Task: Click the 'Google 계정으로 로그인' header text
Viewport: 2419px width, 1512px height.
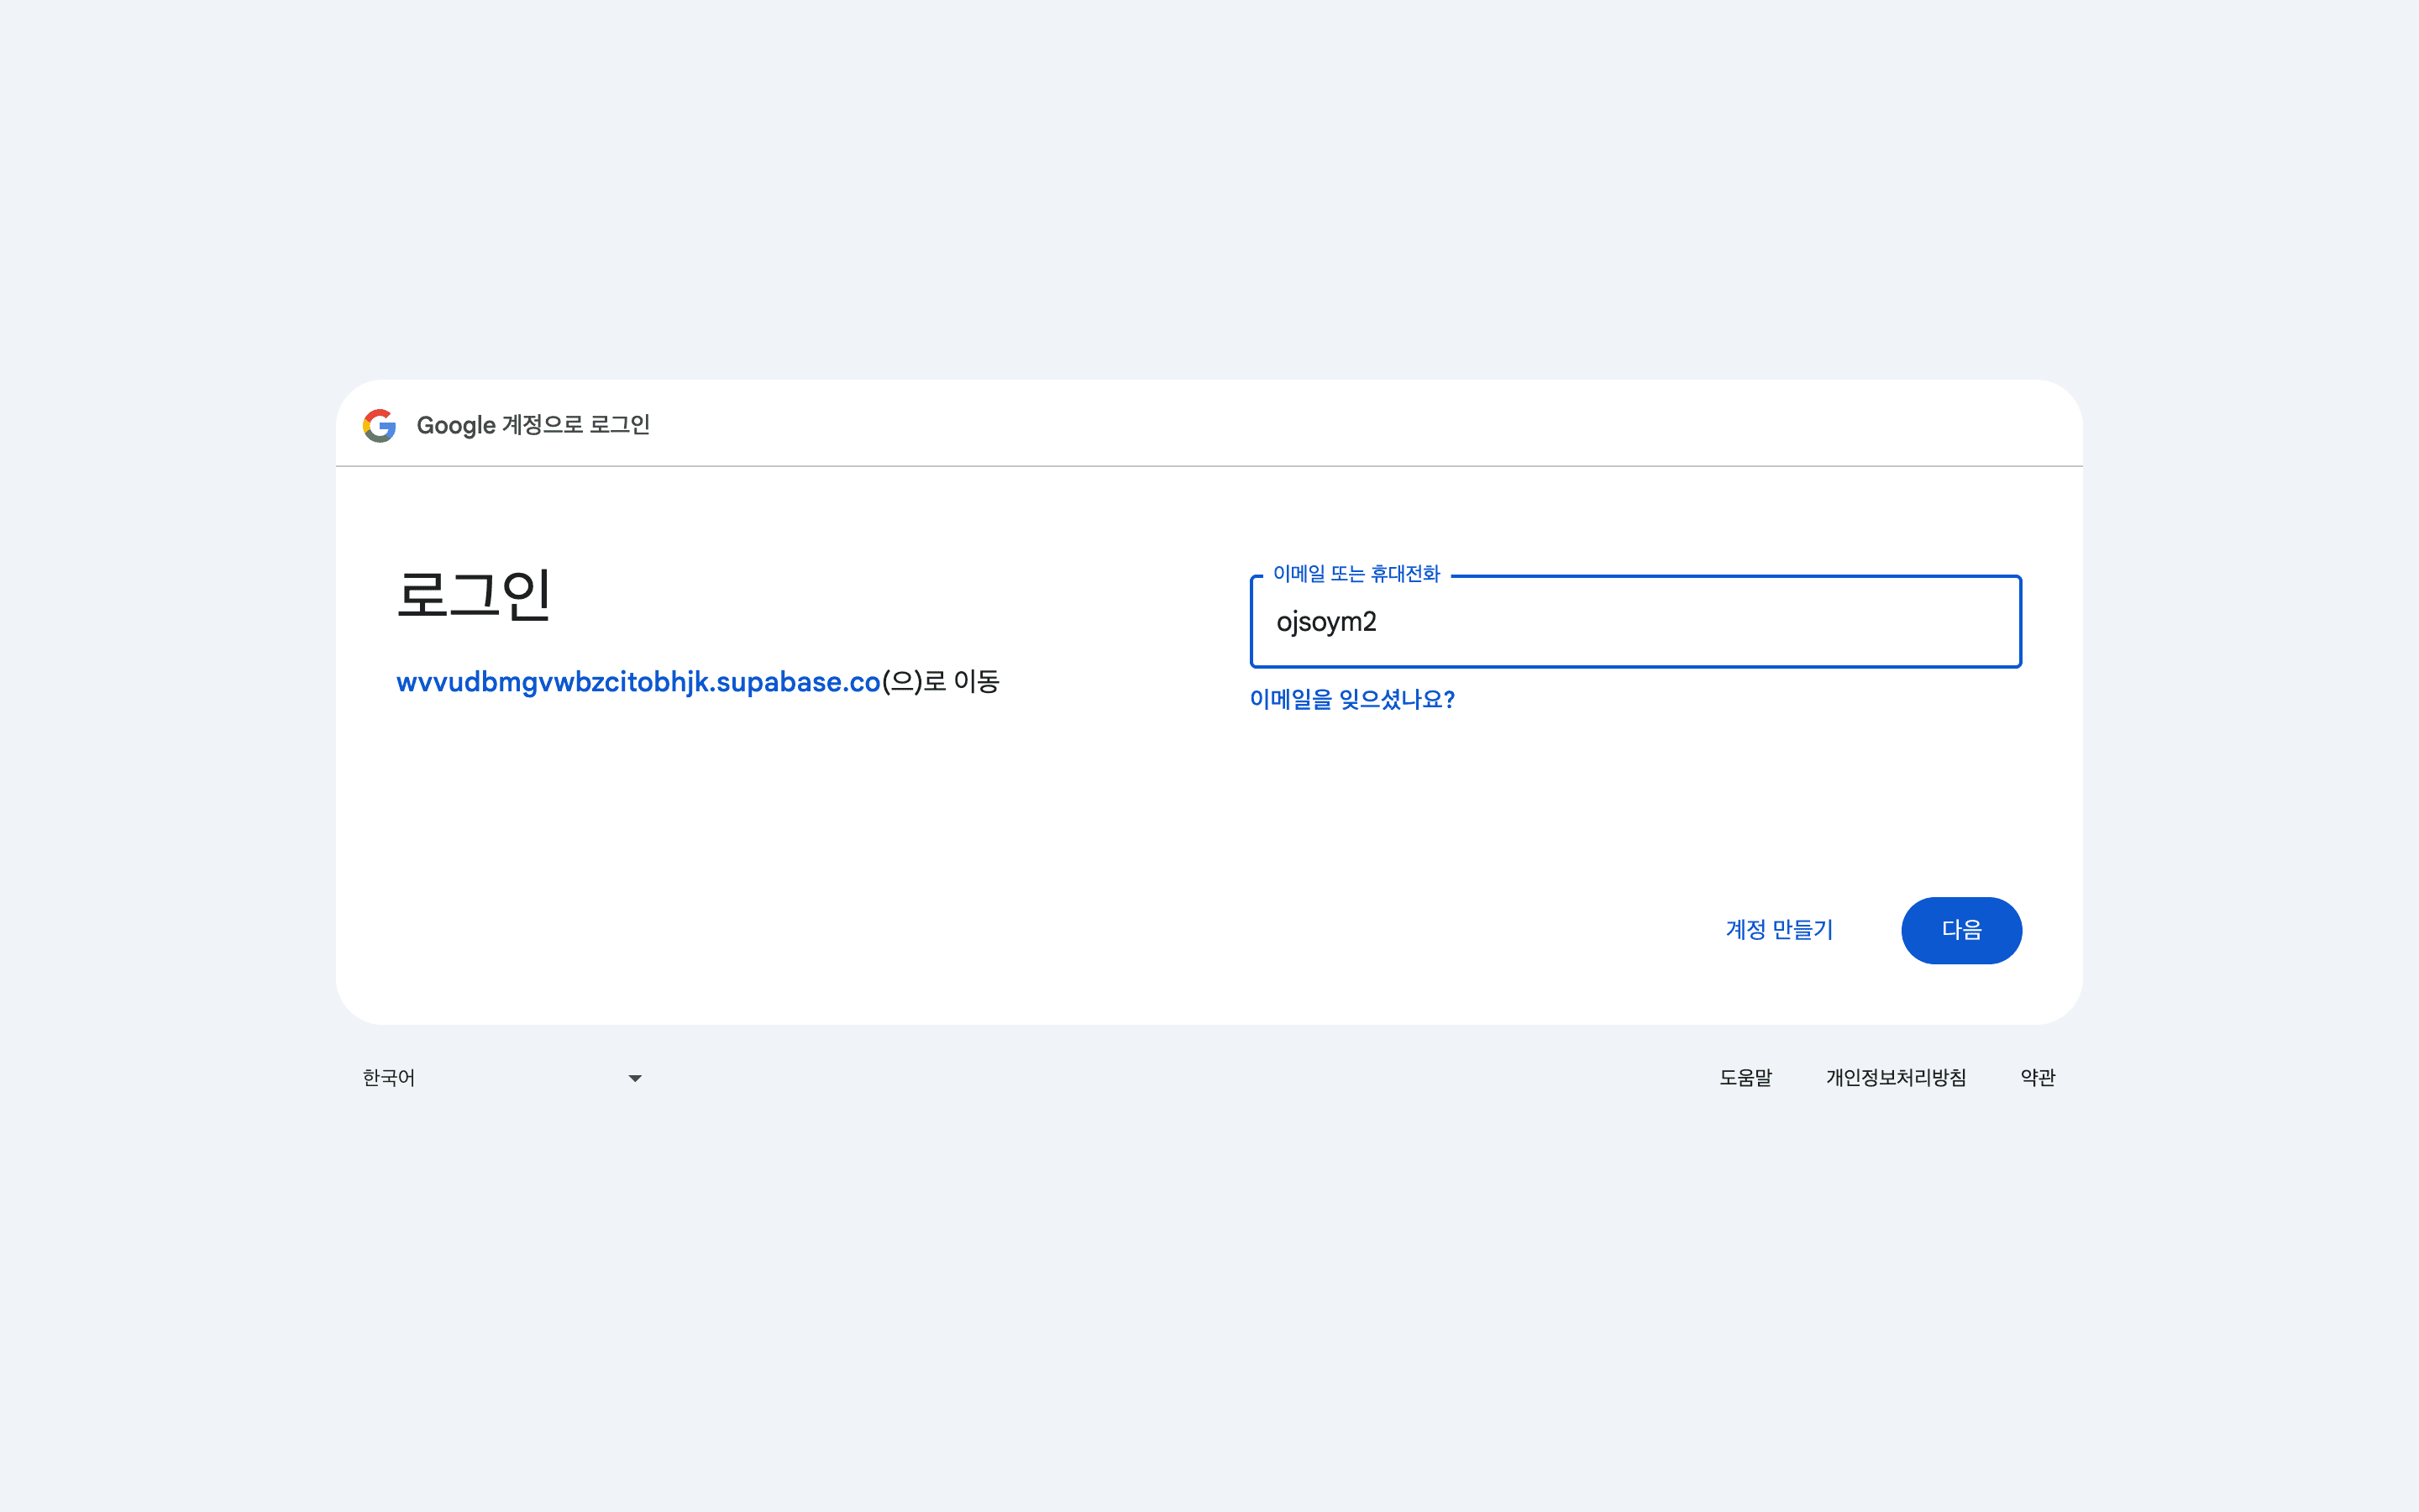Action: pos(533,425)
